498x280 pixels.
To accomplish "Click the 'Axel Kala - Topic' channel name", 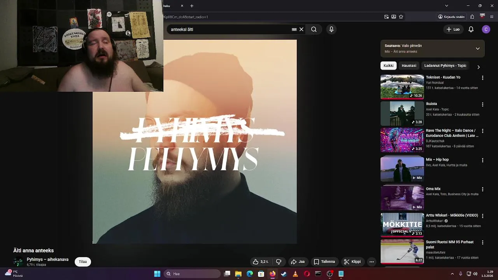I will click(x=437, y=109).
